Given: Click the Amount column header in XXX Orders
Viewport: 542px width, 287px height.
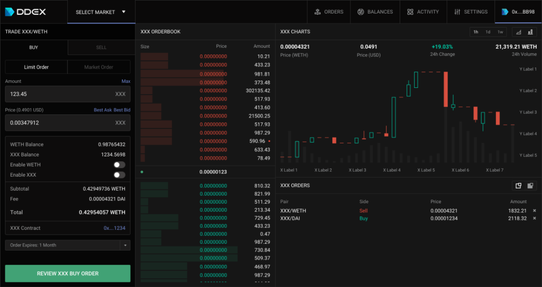Looking at the screenshot, I should [x=518, y=201].
